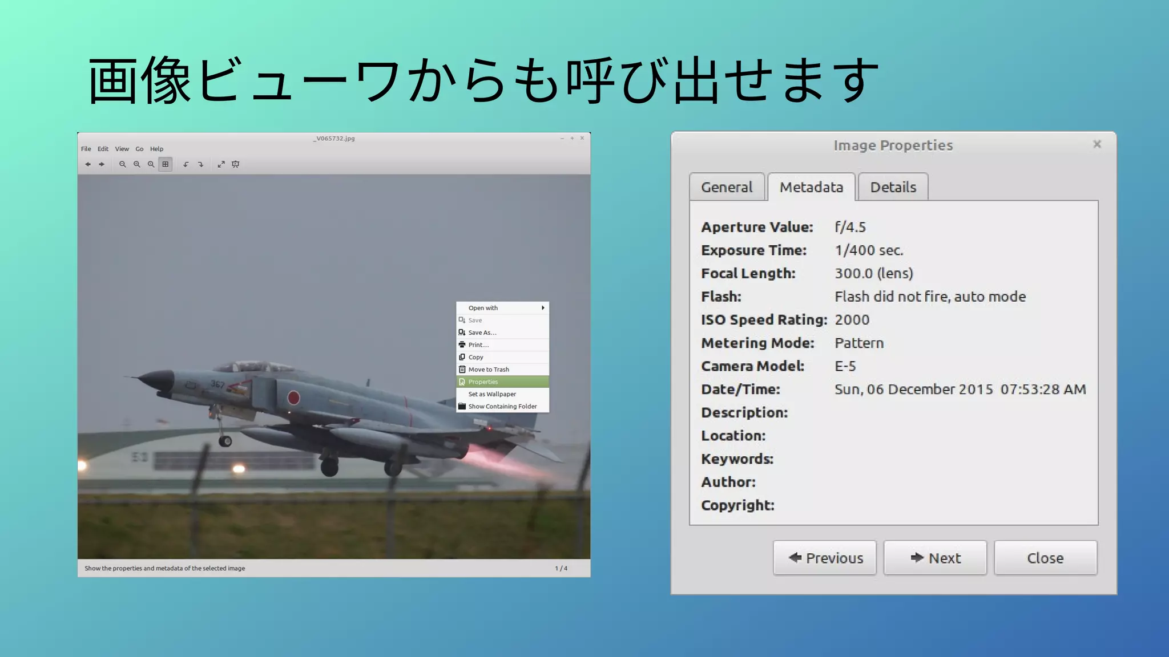Select Set as Wallpaper menu entry
This screenshot has height=657, width=1169.
pyautogui.click(x=492, y=394)
